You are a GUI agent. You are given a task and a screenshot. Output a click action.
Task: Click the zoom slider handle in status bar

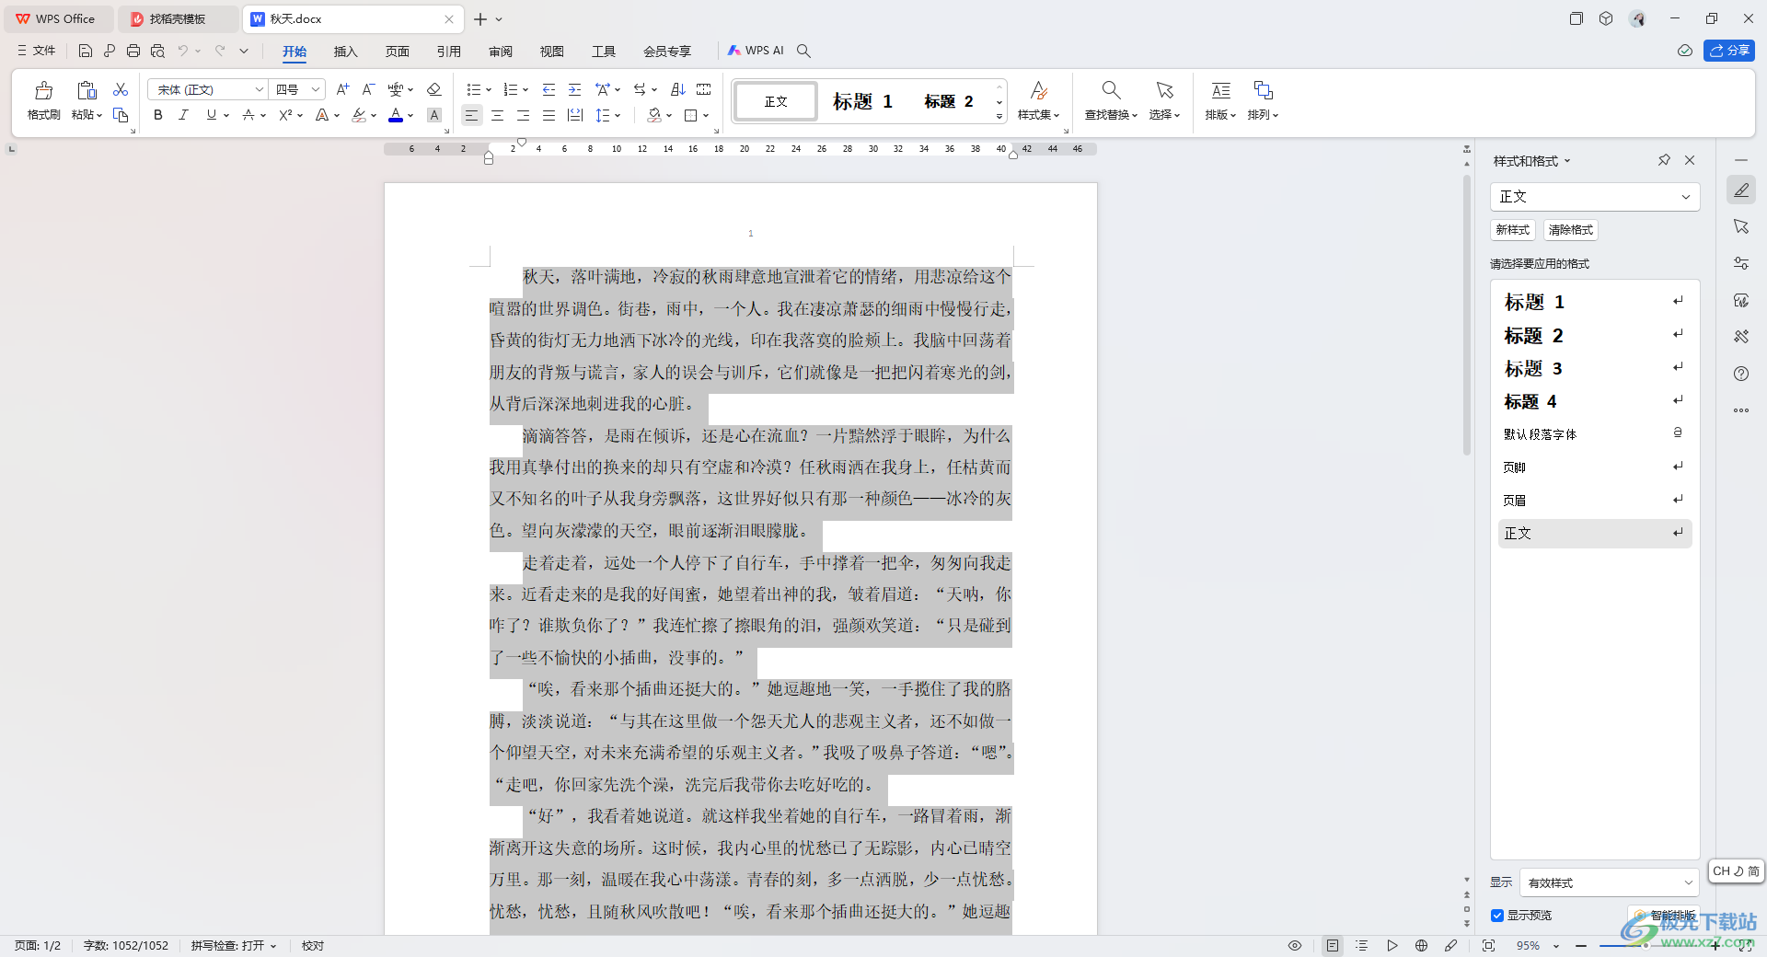click(1646, 945)
